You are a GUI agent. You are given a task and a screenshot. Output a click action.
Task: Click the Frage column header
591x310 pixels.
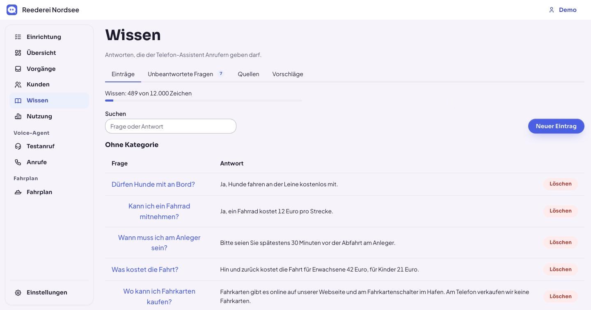pyautogui.click(x=119, y=163)
